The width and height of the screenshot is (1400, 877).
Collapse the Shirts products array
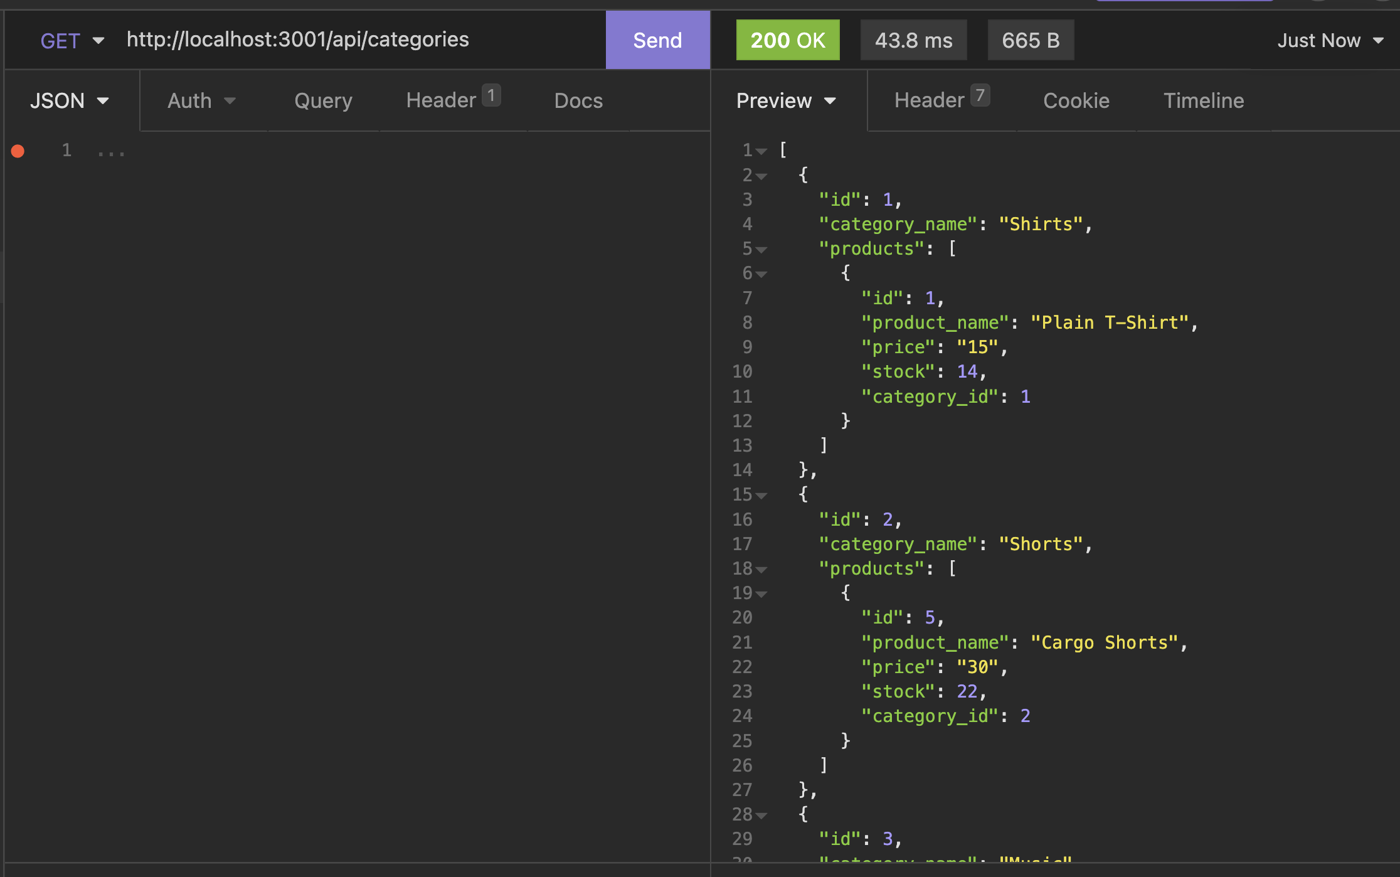761,249
